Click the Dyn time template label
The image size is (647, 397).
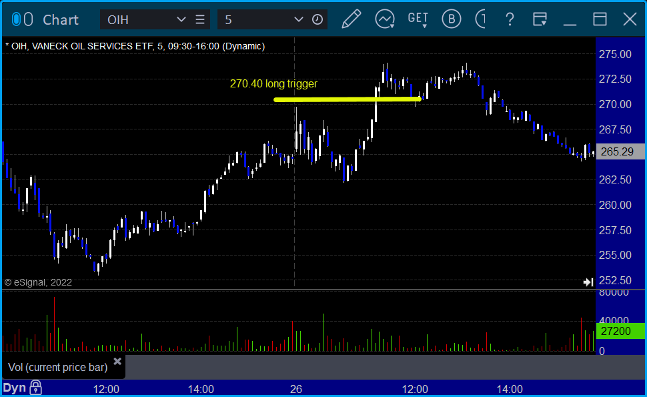15,388
